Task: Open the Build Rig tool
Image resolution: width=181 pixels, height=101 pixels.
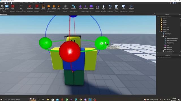Action: (104, 8)
